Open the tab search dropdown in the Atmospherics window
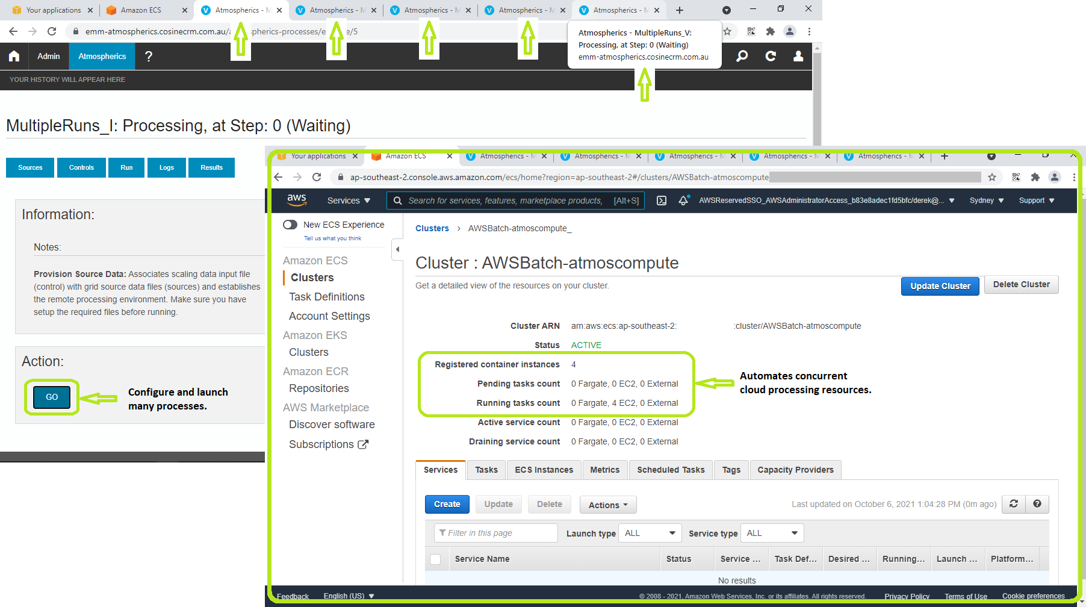The image size is (1086, 607). [x=727, y=10]
